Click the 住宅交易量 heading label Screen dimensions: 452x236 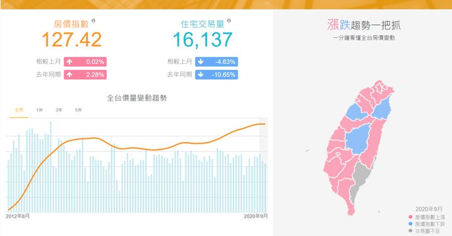tap(203, 24)
